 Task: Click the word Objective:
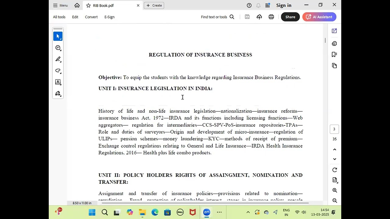110,77
